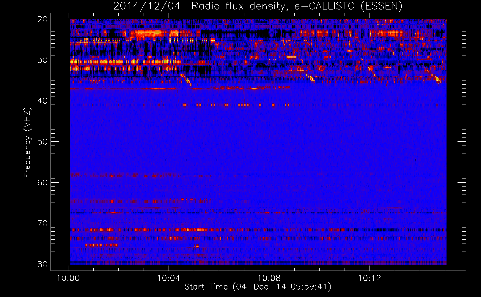The height and width of the screenshot is (297, 481).
Task: Click the 30 MHz frequency tick label
Action: click(x=43, y=60)
